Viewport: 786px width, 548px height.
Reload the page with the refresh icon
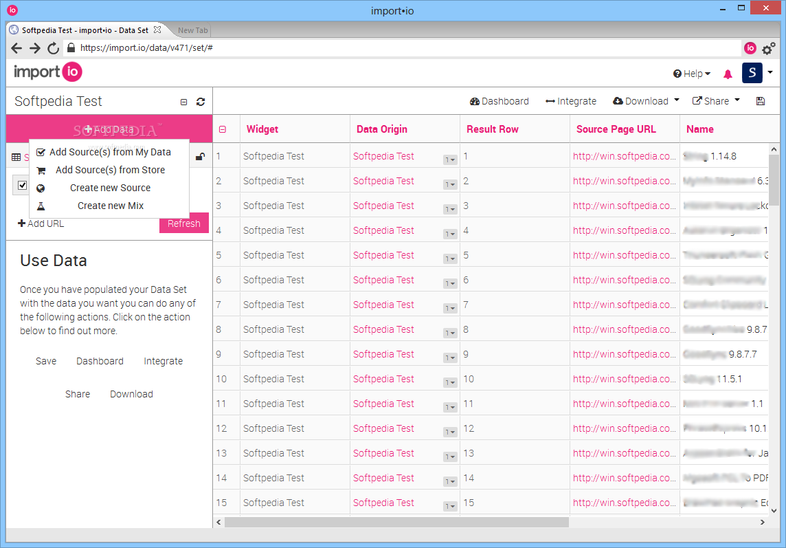(x=53, y=48)
